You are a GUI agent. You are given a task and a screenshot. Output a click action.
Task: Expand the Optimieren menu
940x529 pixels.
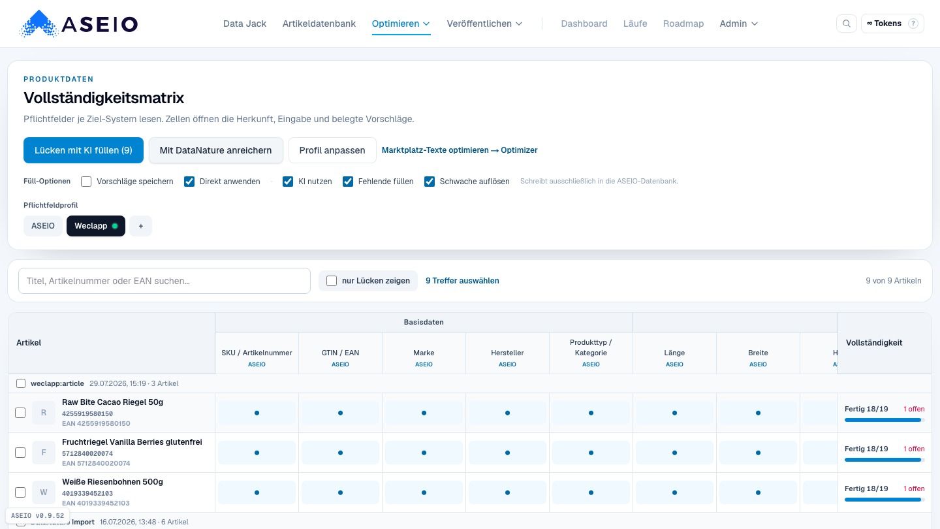[401, 24]
